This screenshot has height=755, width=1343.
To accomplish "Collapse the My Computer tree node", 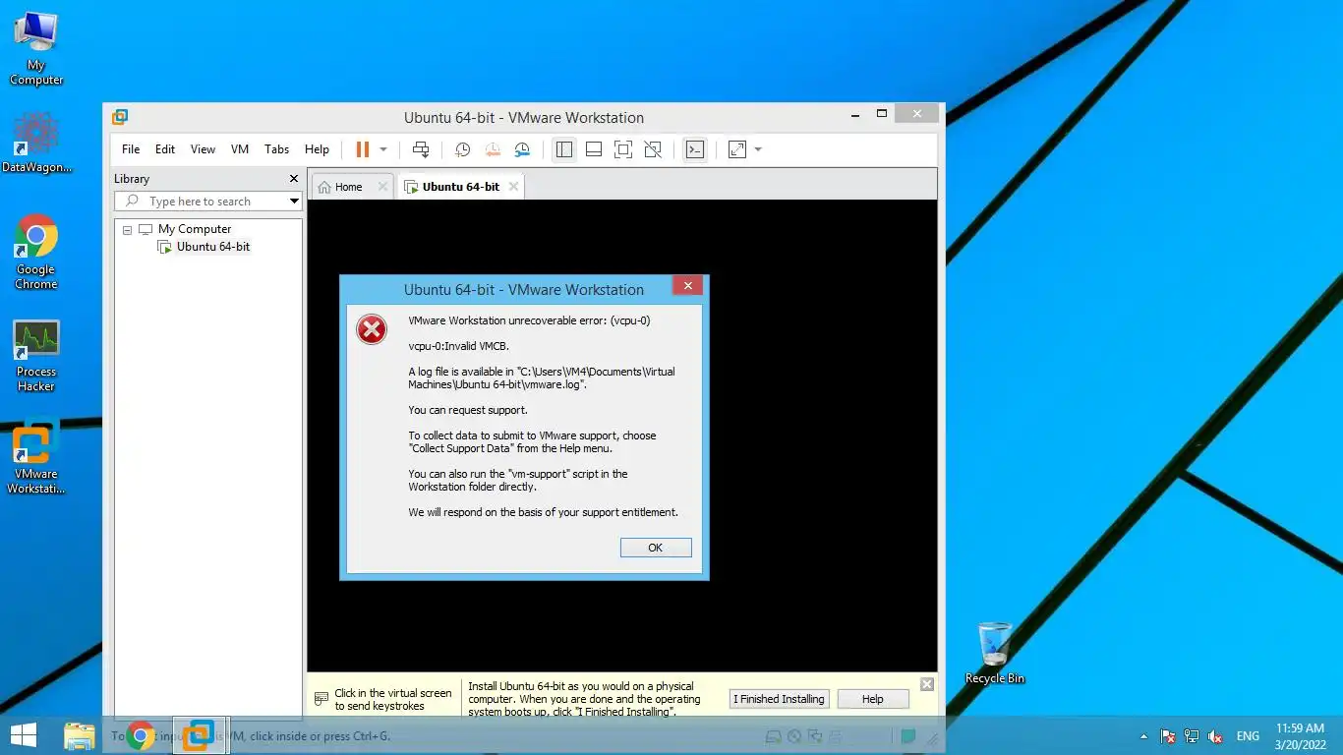I will pyautogui.click(x=127, y=230).
